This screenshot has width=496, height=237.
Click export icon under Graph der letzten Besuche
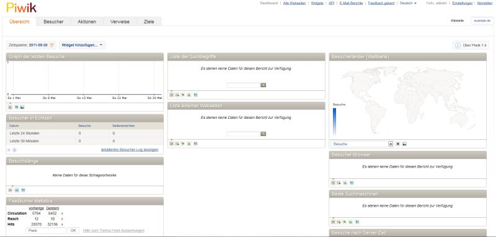pyautogui.click(x=17, y=107)
